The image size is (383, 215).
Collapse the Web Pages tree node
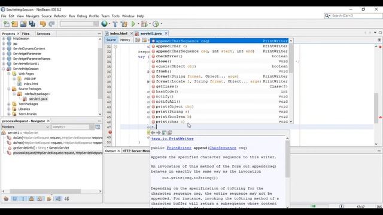point(9,73)
